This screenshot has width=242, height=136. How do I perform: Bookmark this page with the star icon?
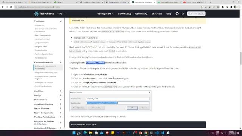(x=218, y=7)
